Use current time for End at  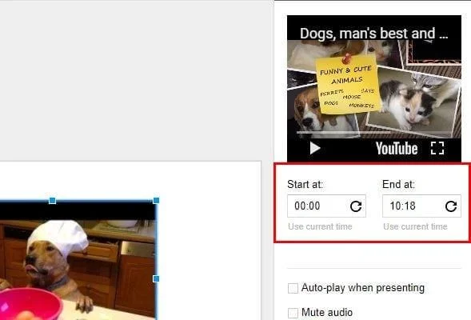[415, 226]
